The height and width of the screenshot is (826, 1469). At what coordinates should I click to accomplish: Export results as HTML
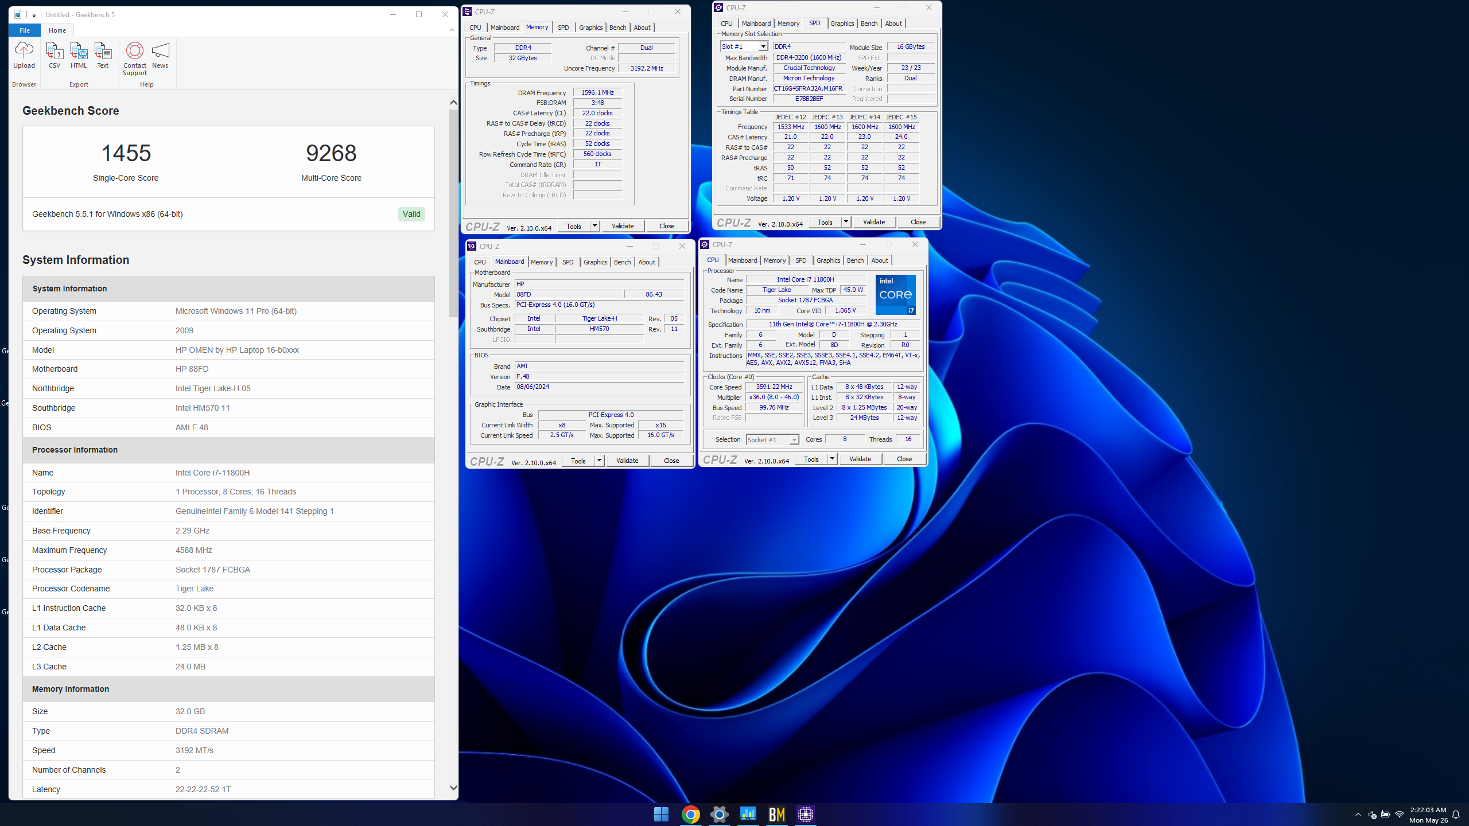tap(79, 55)
